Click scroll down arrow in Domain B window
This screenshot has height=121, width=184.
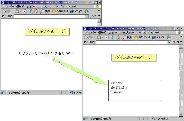(x=181, y=115)
